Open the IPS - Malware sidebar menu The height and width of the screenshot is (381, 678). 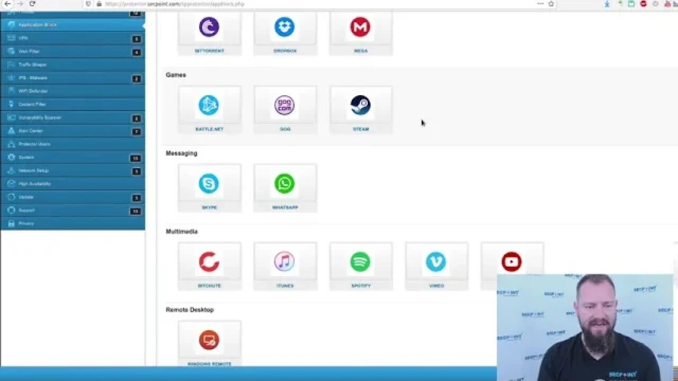73,78
